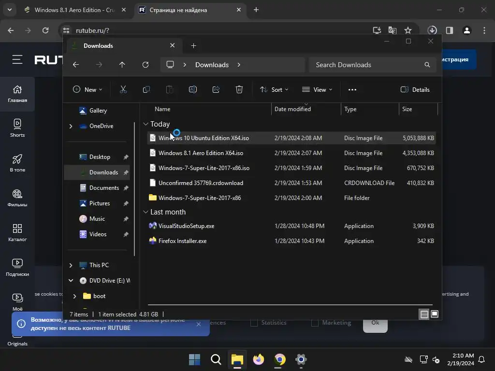Tick the Marketing cookie checkbox
The height and width of the screenshot is (371, 495).
(x=315, y=323)
